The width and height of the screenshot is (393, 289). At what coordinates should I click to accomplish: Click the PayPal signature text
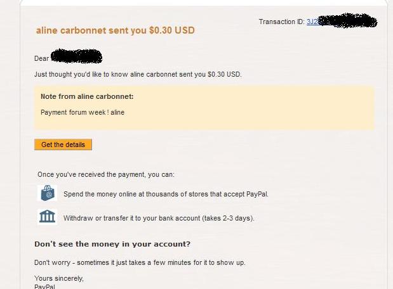44,286
